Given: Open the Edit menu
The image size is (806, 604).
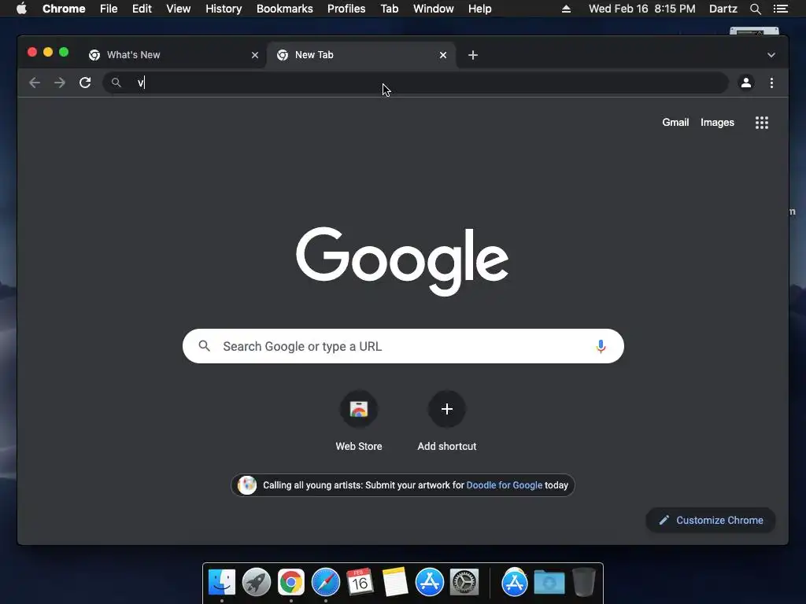Looking at the screenshot, I should coord(142,9).
